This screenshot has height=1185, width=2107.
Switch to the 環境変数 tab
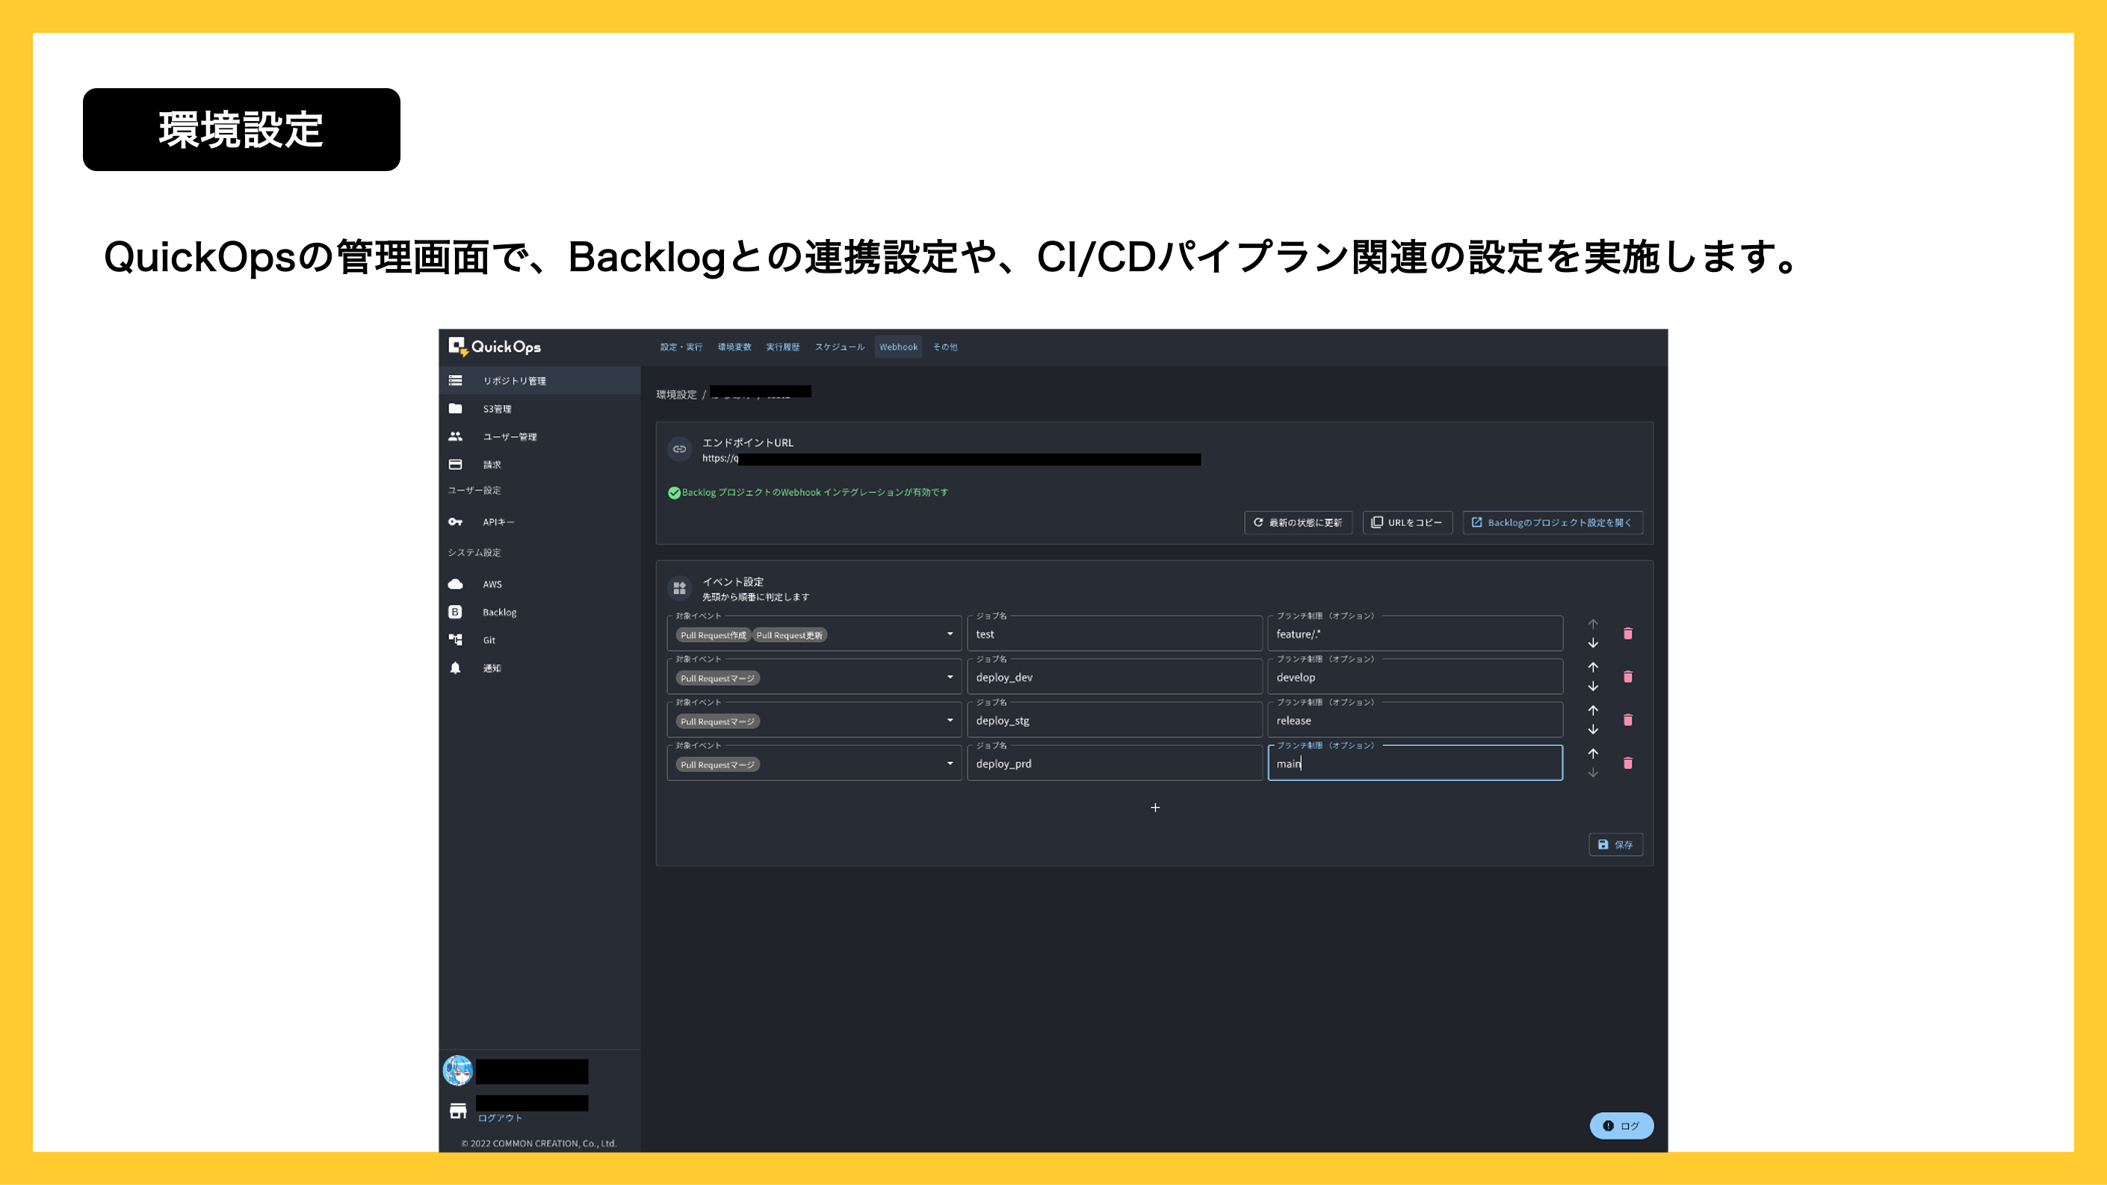[734, 347]
